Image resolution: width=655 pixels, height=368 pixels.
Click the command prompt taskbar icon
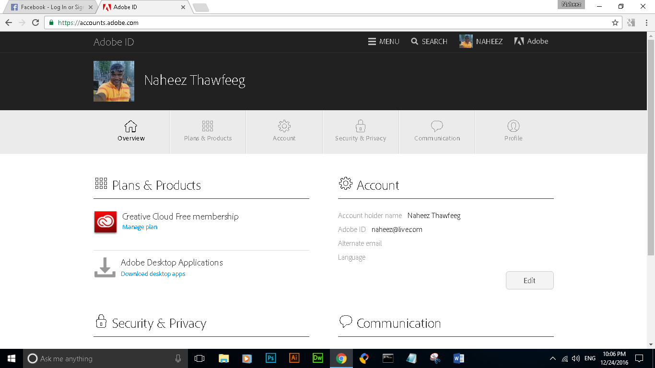(x=388, y=358)
